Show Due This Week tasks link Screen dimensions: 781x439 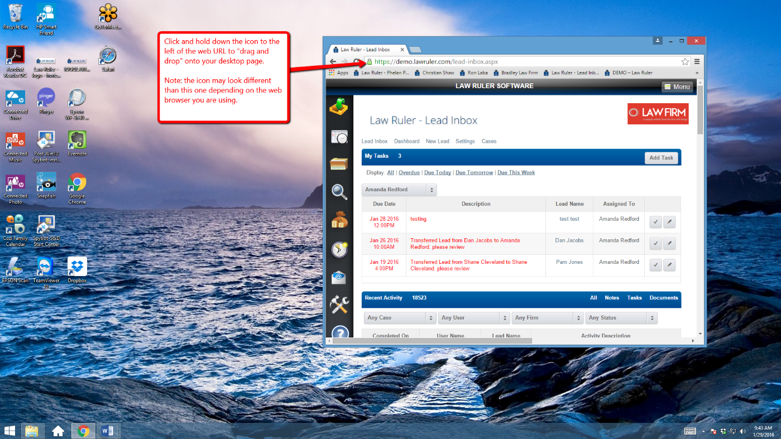pos(516,173)
